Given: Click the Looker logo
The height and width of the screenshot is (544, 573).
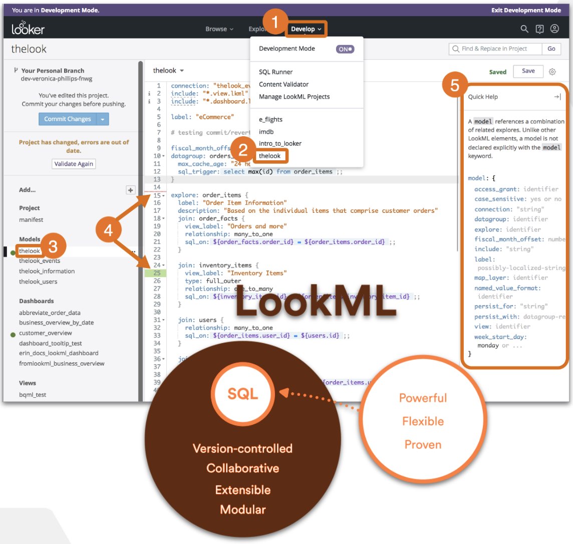Looking at the screenshot, I should coord(28,28).
